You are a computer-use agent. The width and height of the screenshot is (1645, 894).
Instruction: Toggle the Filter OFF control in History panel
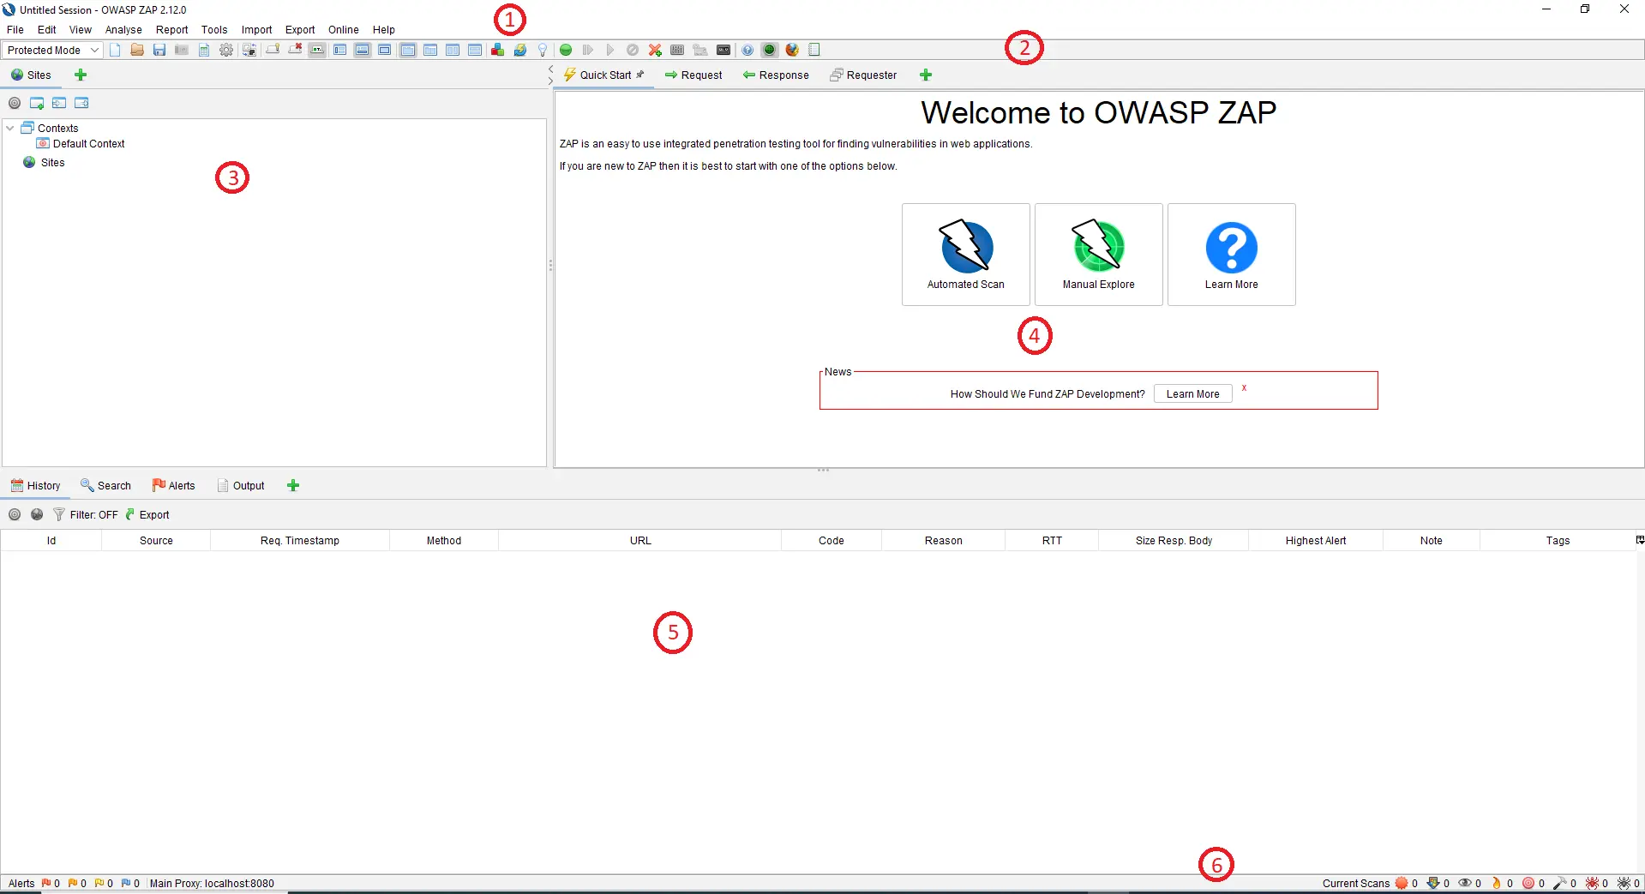click(x=85, y=514)
